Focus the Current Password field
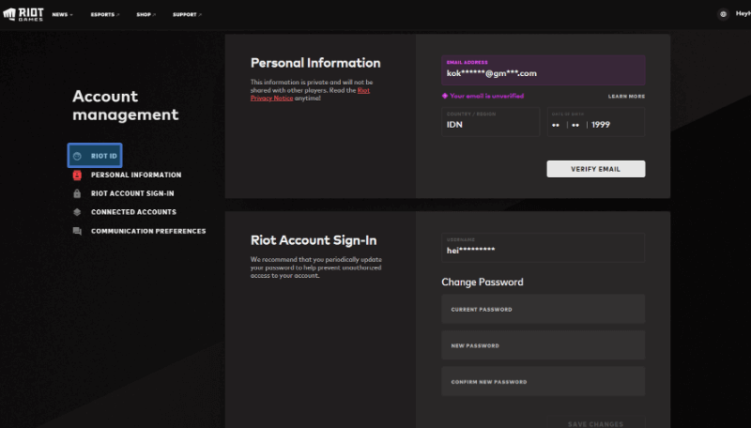This screenshot has width=751, height=428. pos(544,310)
